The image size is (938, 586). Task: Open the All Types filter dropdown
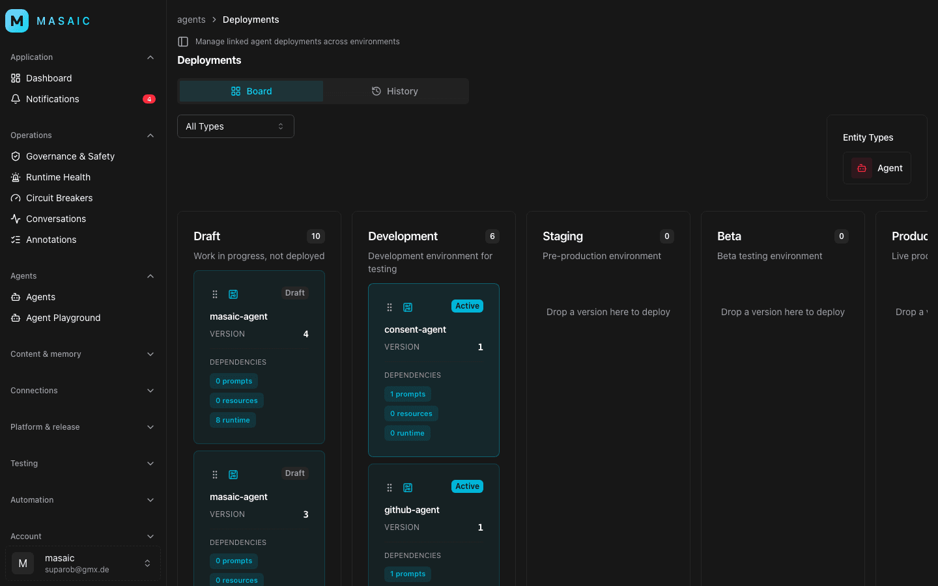pyautogui.click(x=236, y=126)
